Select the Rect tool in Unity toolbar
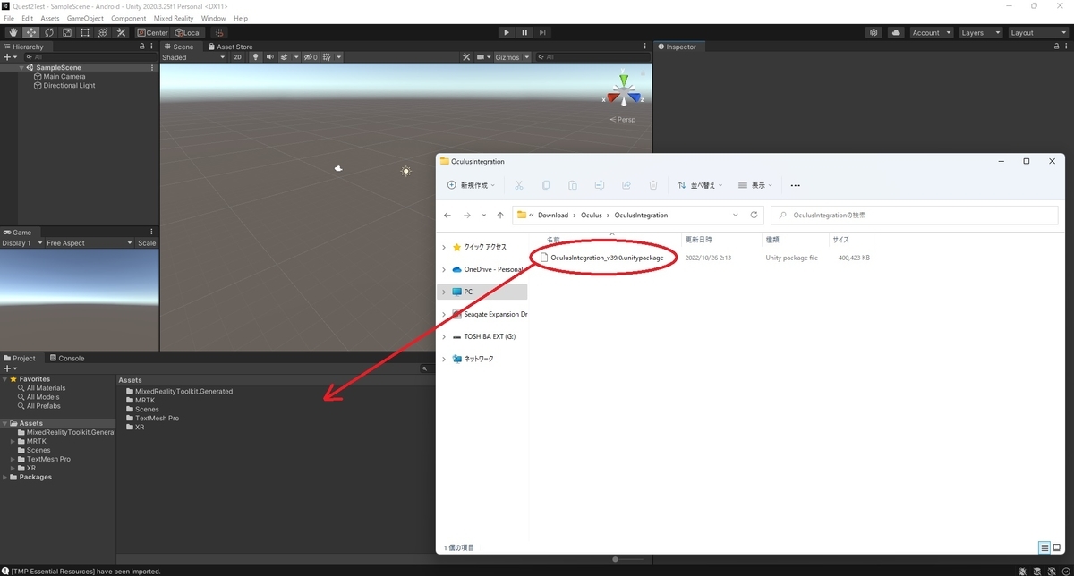Image resolution: width=1074 pixels, height=576 pixels. pyautogui.click(x=84, y=32)
